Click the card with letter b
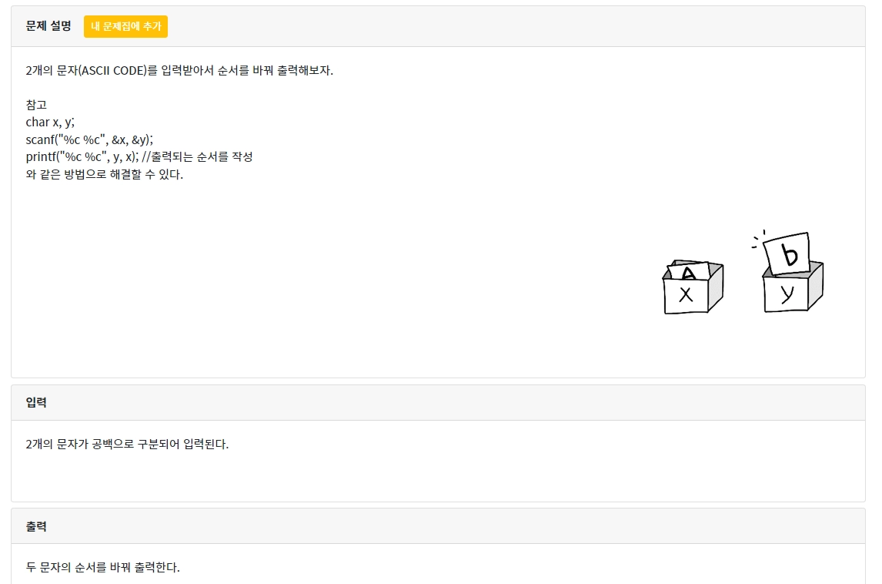The height and width of the screenshot is (584, 882). [x=789, y=254]
